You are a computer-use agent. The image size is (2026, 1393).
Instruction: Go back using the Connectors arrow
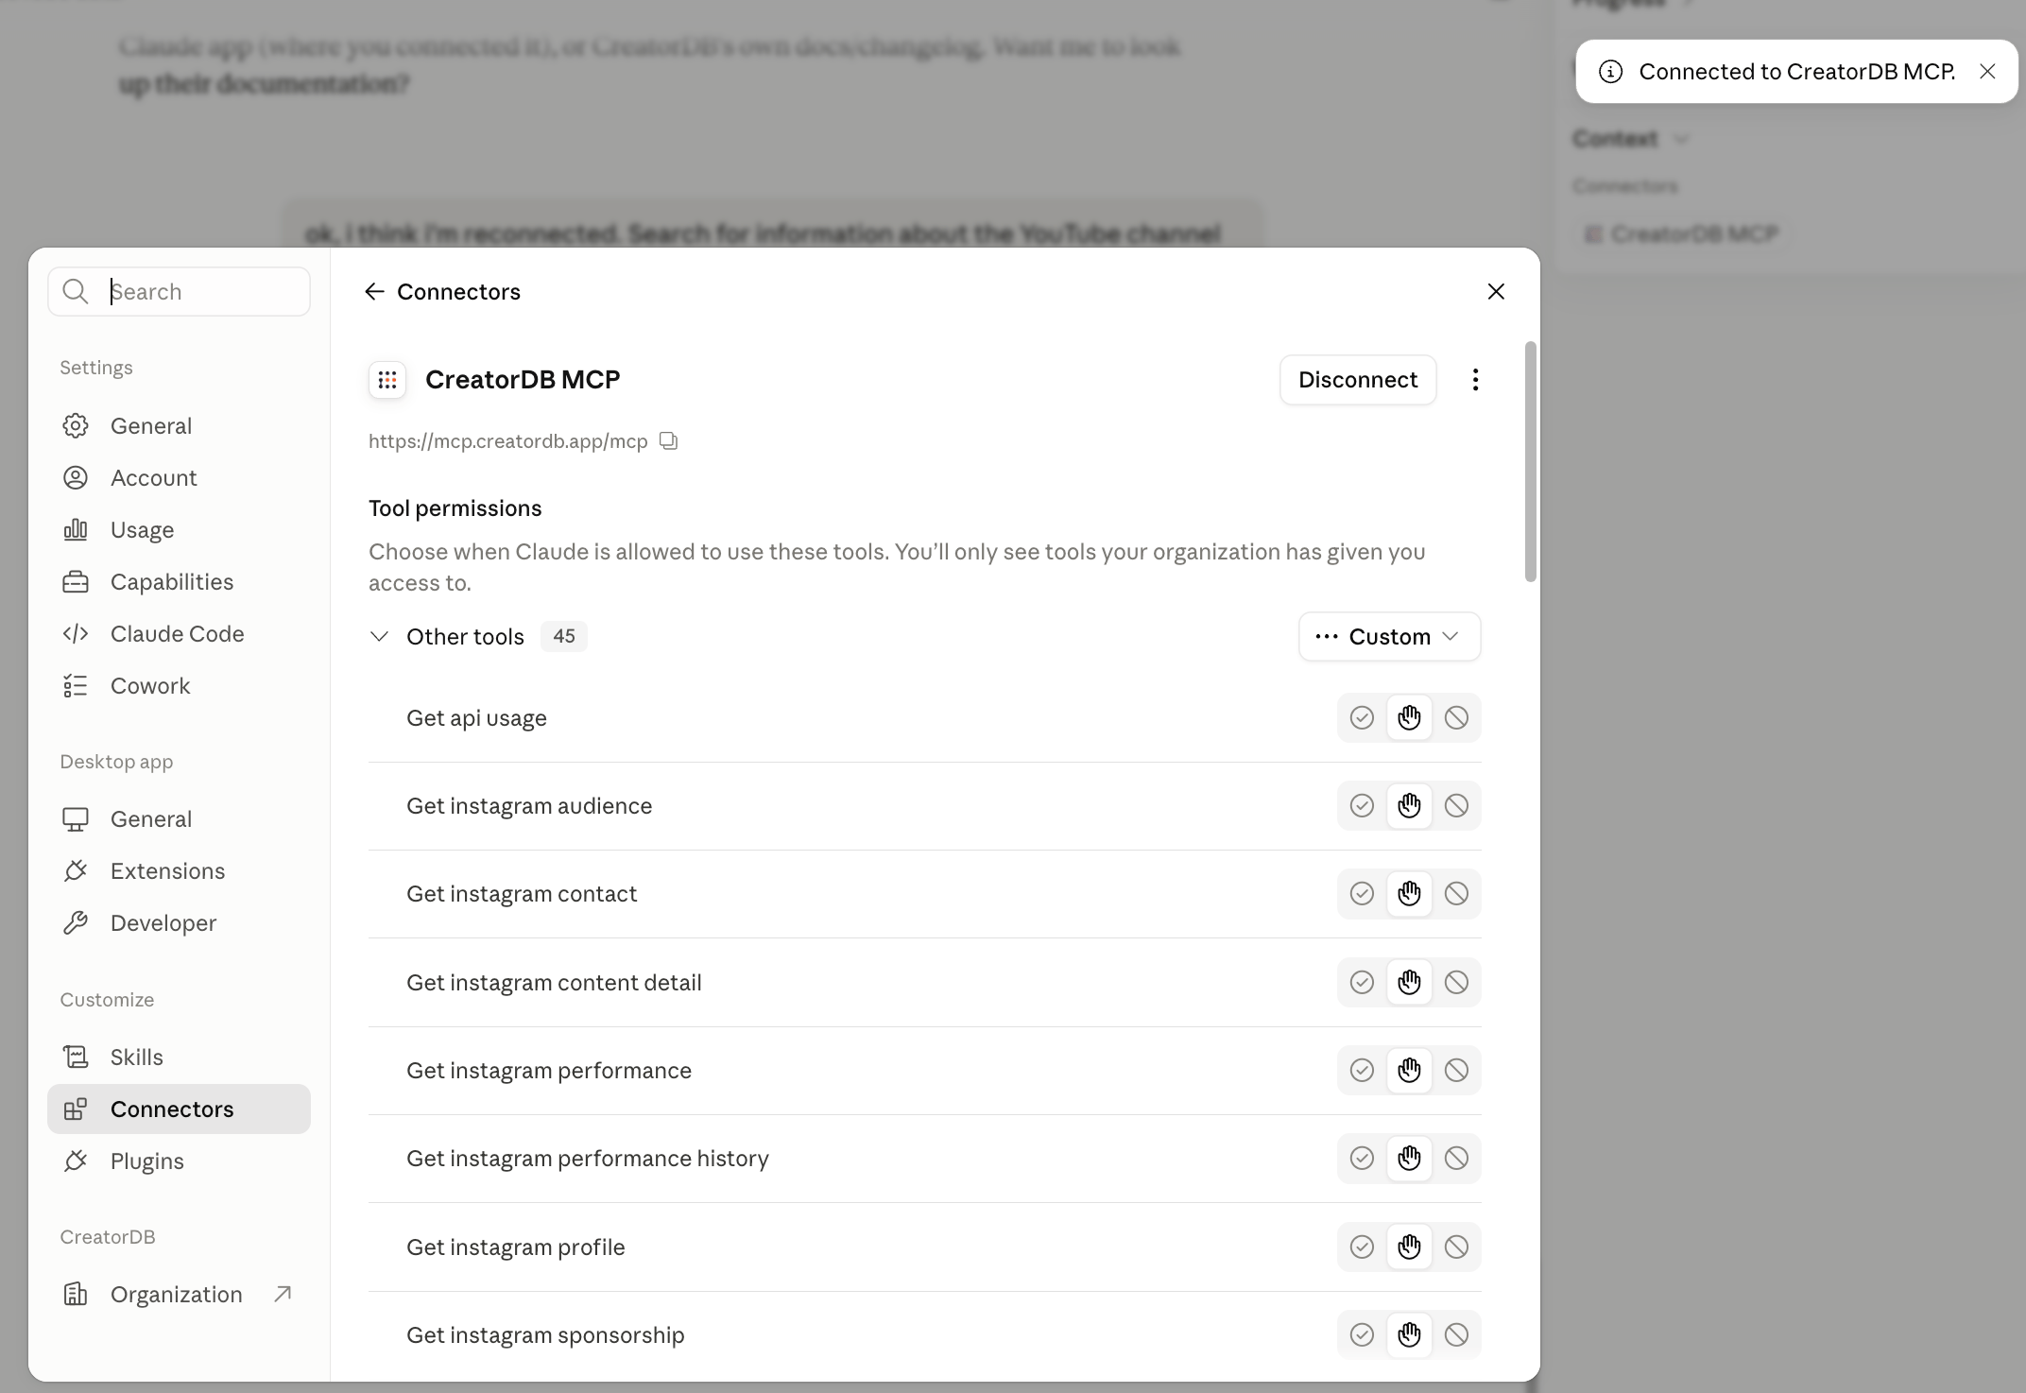374,292
